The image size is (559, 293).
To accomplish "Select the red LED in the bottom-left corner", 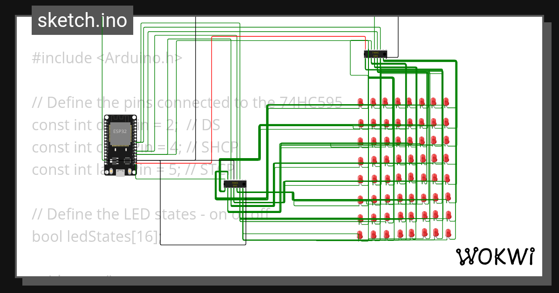I will click(360, 234).
